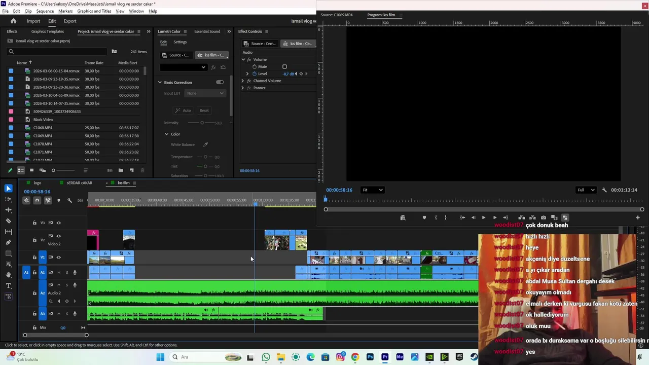Select the Slip tool

point(8,232)
